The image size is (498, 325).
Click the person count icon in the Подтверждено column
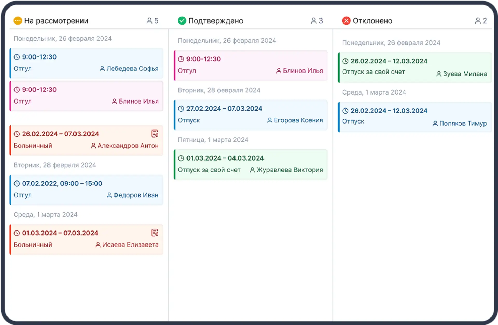click(x=313, y=21)
